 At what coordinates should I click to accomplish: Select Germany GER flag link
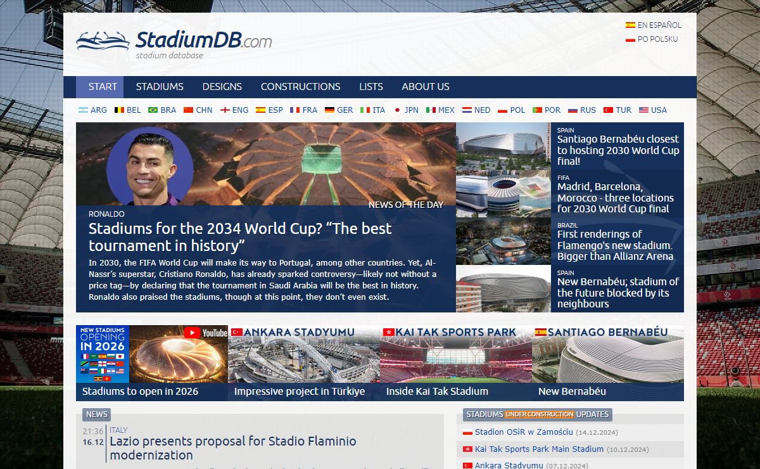[x=339, y=110]
